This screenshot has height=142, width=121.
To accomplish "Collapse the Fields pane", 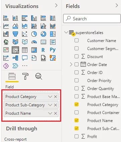I will click(x=117, y=6).
